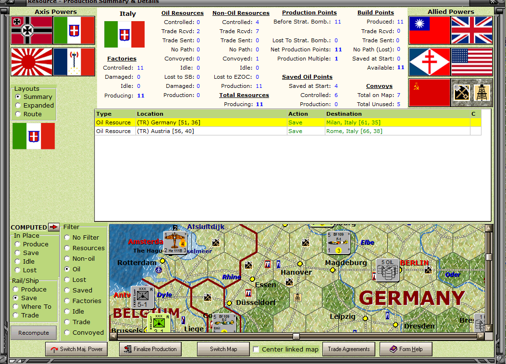
Task: Select the Oil Resource row for Germany
Action: tap(192, 122)
